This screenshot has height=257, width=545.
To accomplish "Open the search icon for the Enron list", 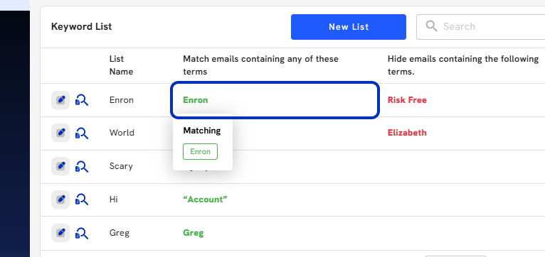I will tap(82, 100).
